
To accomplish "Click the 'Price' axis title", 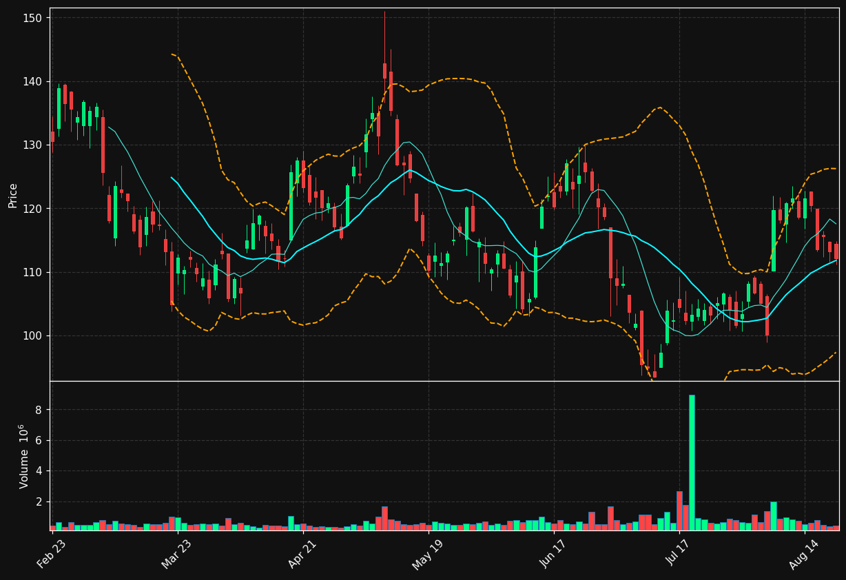I will tap(13, 195).
